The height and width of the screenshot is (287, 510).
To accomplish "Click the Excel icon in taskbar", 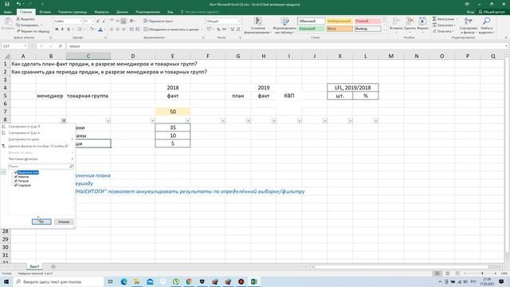I will click(x=254, y=281).
